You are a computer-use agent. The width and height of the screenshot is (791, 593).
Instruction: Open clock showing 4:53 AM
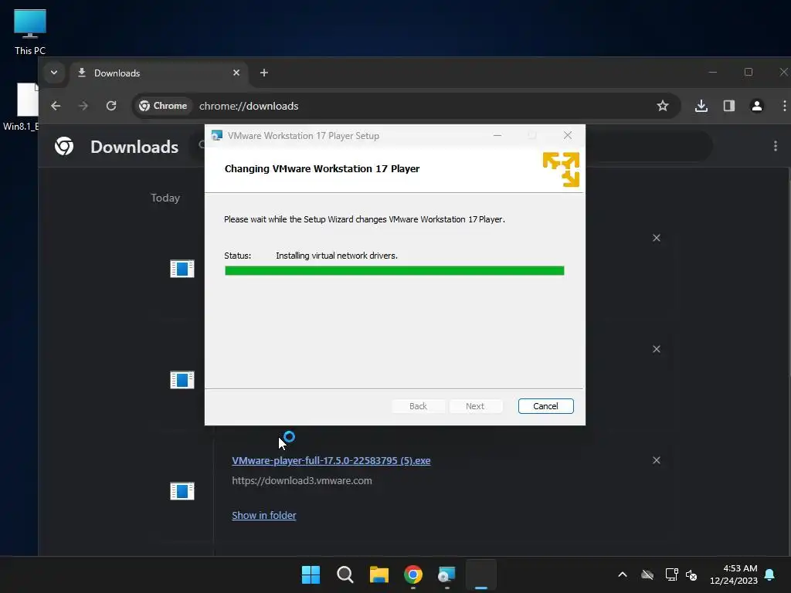coord(734,574)
